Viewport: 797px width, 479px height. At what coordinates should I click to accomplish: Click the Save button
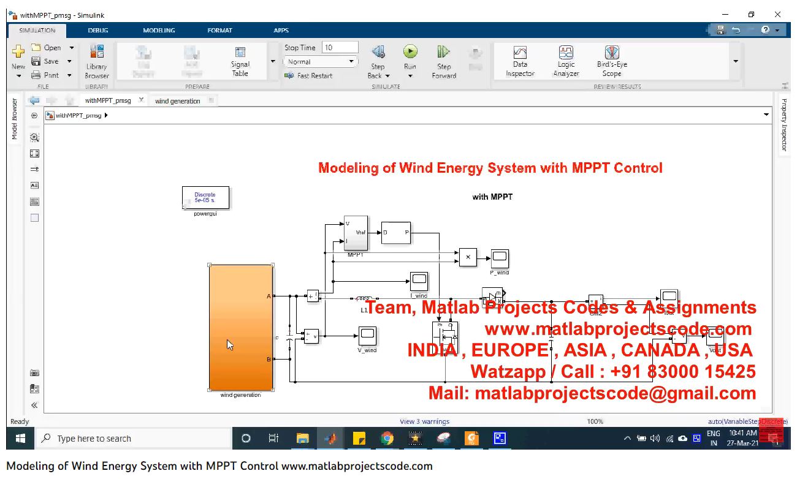46,61
